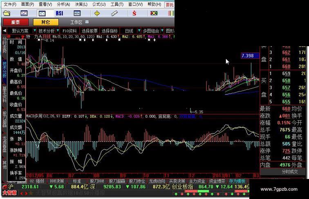The width and height of the screenshot is (309, 199).
Task: Switch to the 买卖决策 indicator tab
Action: 177,181
